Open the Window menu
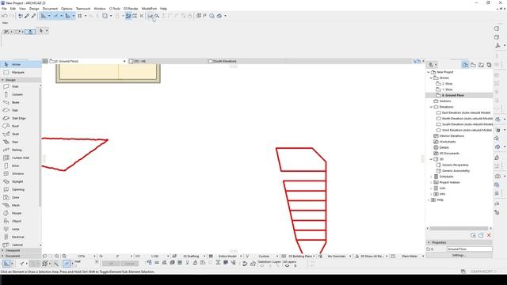Viewport: 507px width, 285px height. [x=100, y=9]
